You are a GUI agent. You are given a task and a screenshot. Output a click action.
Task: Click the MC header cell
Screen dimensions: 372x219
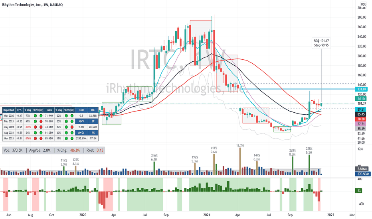point(93,110)
